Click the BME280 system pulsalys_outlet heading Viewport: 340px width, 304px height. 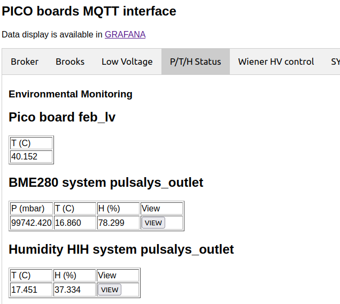tap(106, 183)
